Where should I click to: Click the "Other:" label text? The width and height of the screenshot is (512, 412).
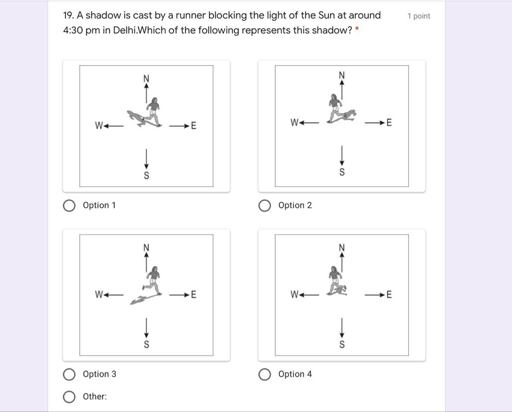pyautogui.click(x=95, y=397)
